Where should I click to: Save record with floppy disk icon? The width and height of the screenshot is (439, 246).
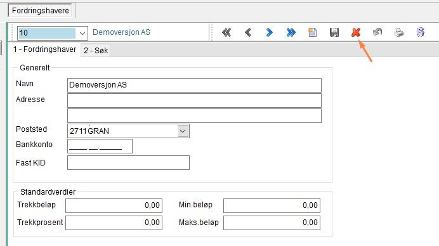[x=334, y=32]
